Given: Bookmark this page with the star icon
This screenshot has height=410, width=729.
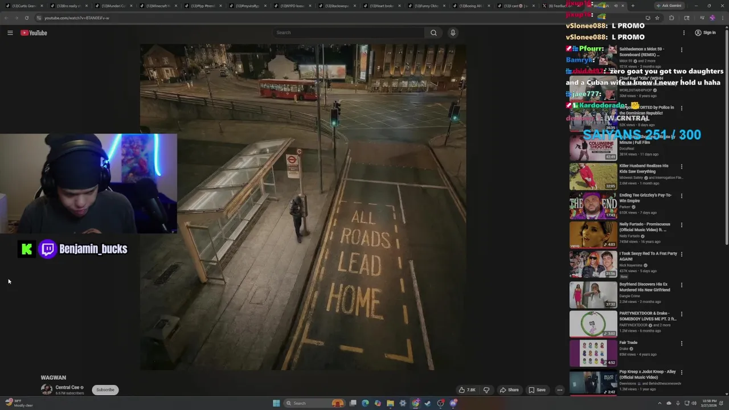Looking at the screenshot, I should click(657, 18).
